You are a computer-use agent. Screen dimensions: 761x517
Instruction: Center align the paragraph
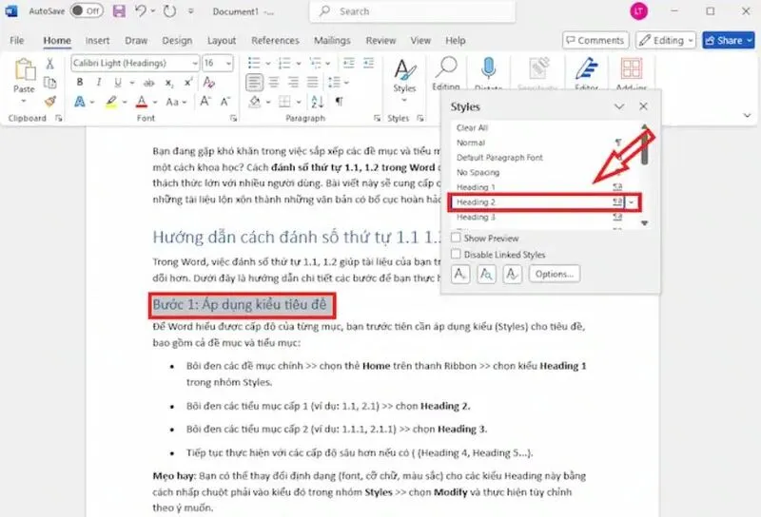click(274, 83)
